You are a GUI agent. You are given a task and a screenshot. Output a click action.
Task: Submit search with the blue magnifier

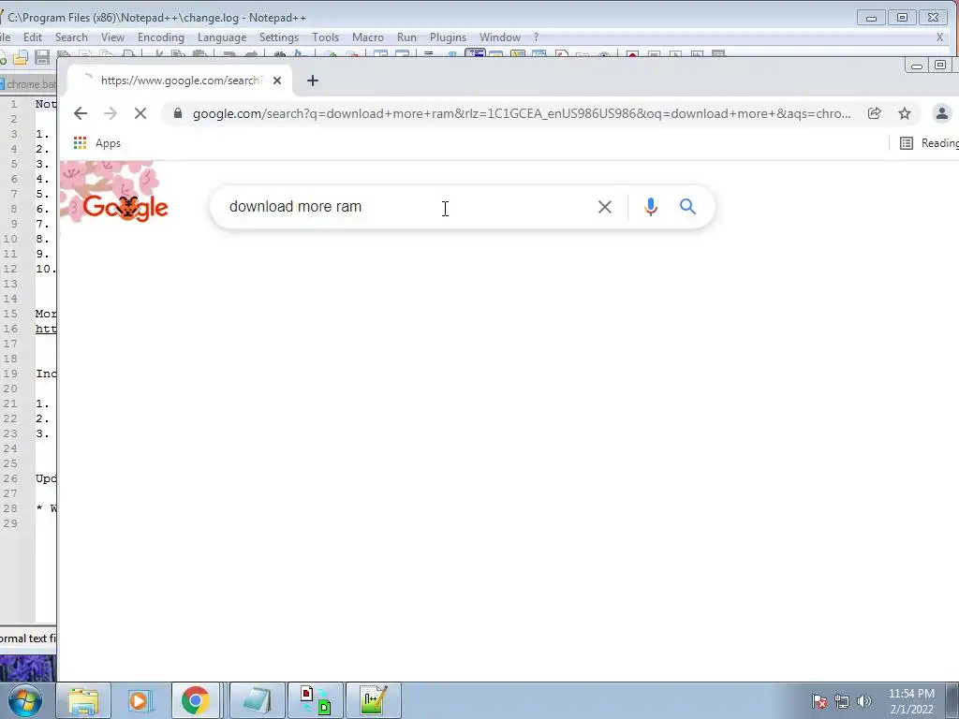click(688, 207)
